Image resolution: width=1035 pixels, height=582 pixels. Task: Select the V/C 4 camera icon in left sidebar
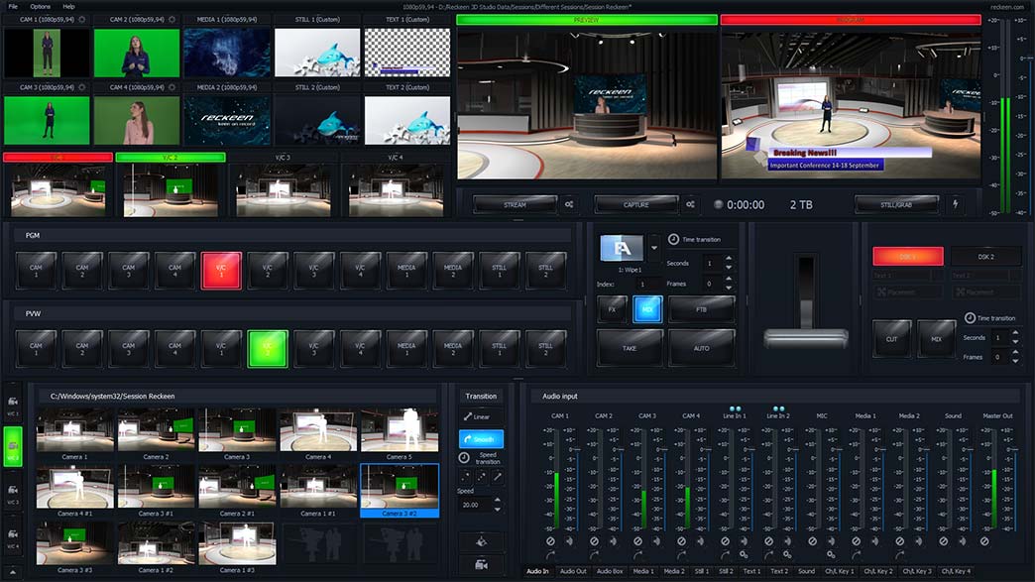pos(14,537)
